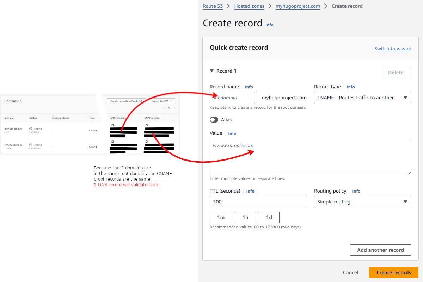Click the Cancel button
Screen dimensions: 423x282
coord(351,272)
